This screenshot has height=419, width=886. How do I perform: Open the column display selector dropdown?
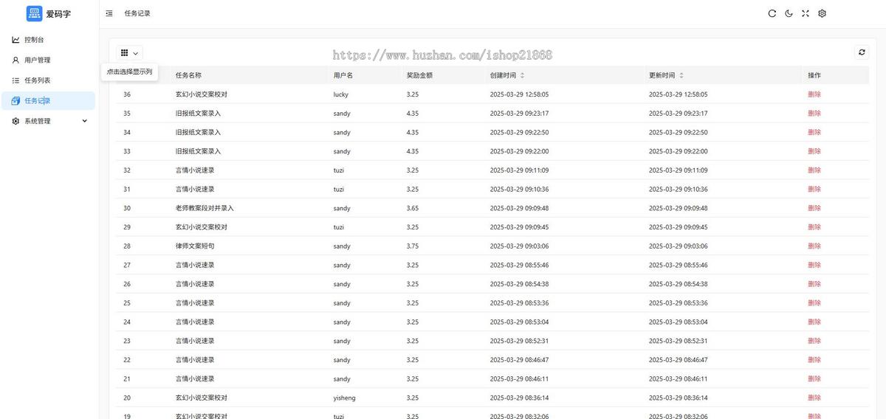[x=129, y=53]
